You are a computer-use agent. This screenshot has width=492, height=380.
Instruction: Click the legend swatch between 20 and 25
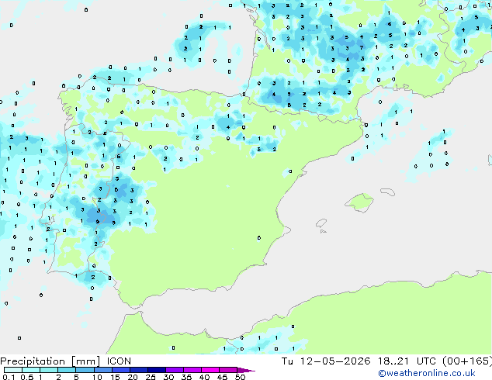[138, 370]
